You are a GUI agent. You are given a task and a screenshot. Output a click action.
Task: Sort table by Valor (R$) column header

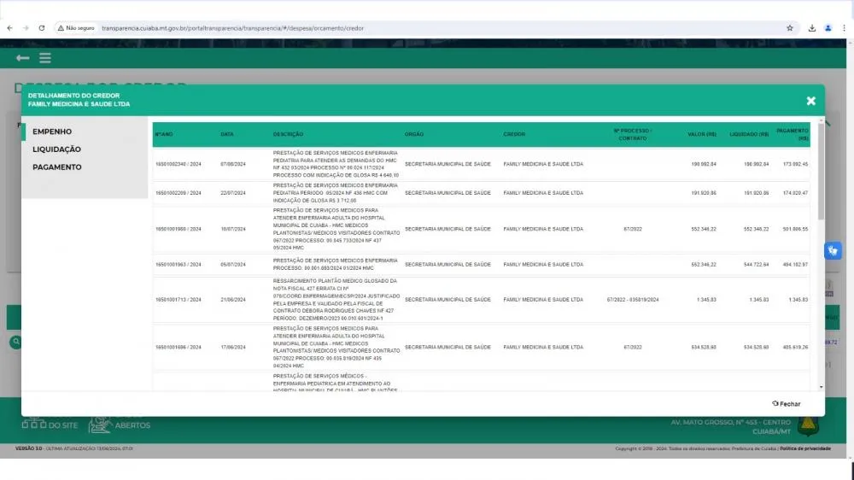701,135
